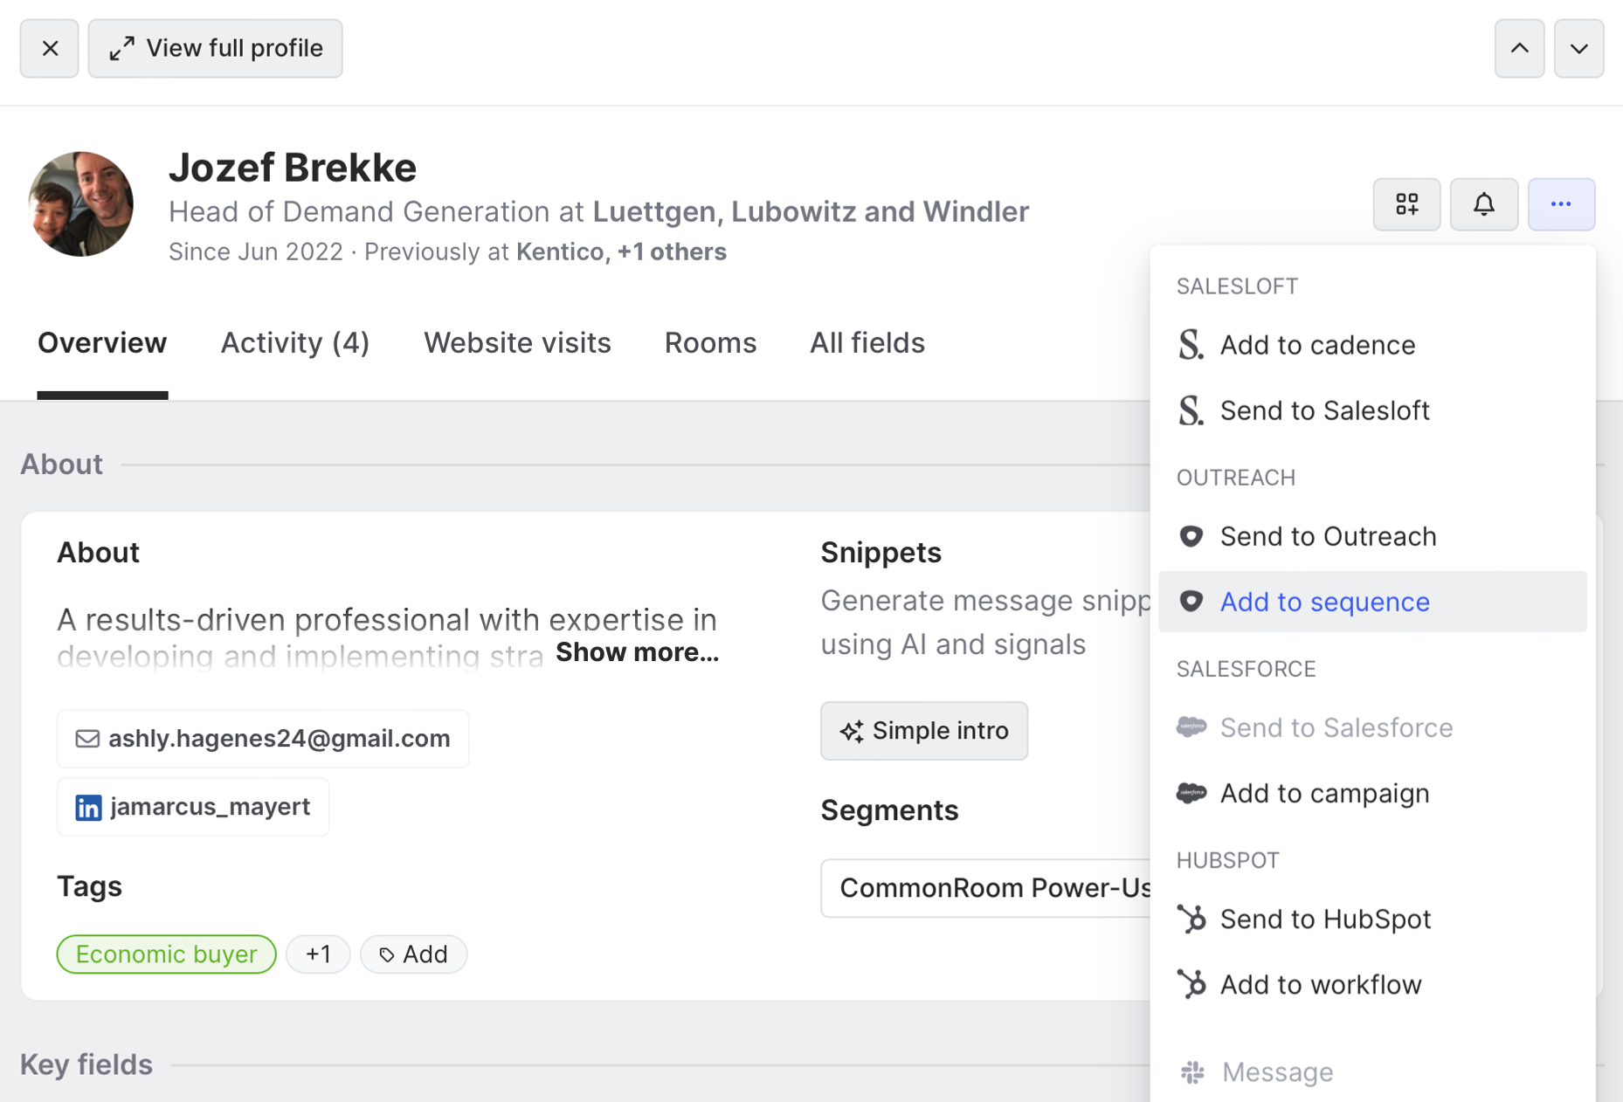Click the SALESLOFT menu section header
The image size is (1623, 1102).
[x=1237, y=286]
